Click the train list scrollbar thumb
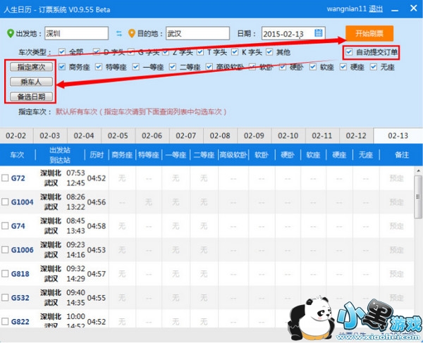The height and width of the screenshot is (343, 423). [x=418, y=197]
